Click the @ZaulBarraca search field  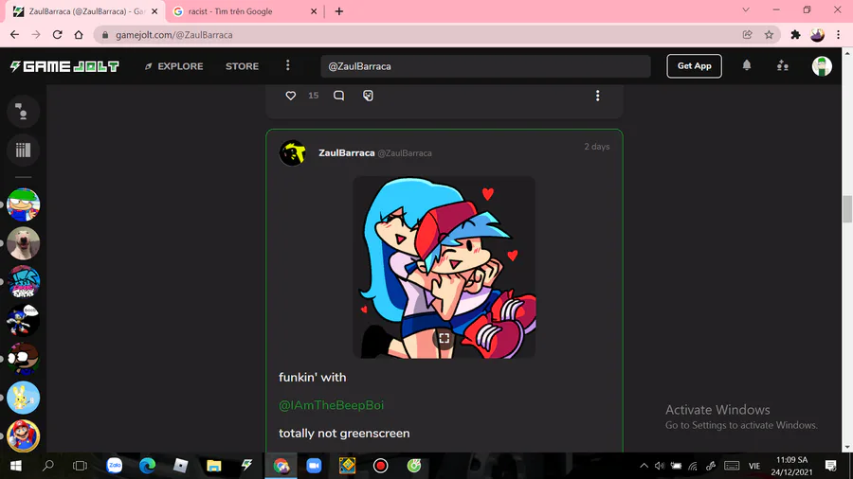pos(485,66)
